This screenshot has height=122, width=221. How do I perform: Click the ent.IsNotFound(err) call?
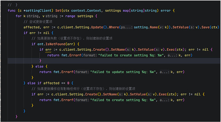[x=56, y=44]
